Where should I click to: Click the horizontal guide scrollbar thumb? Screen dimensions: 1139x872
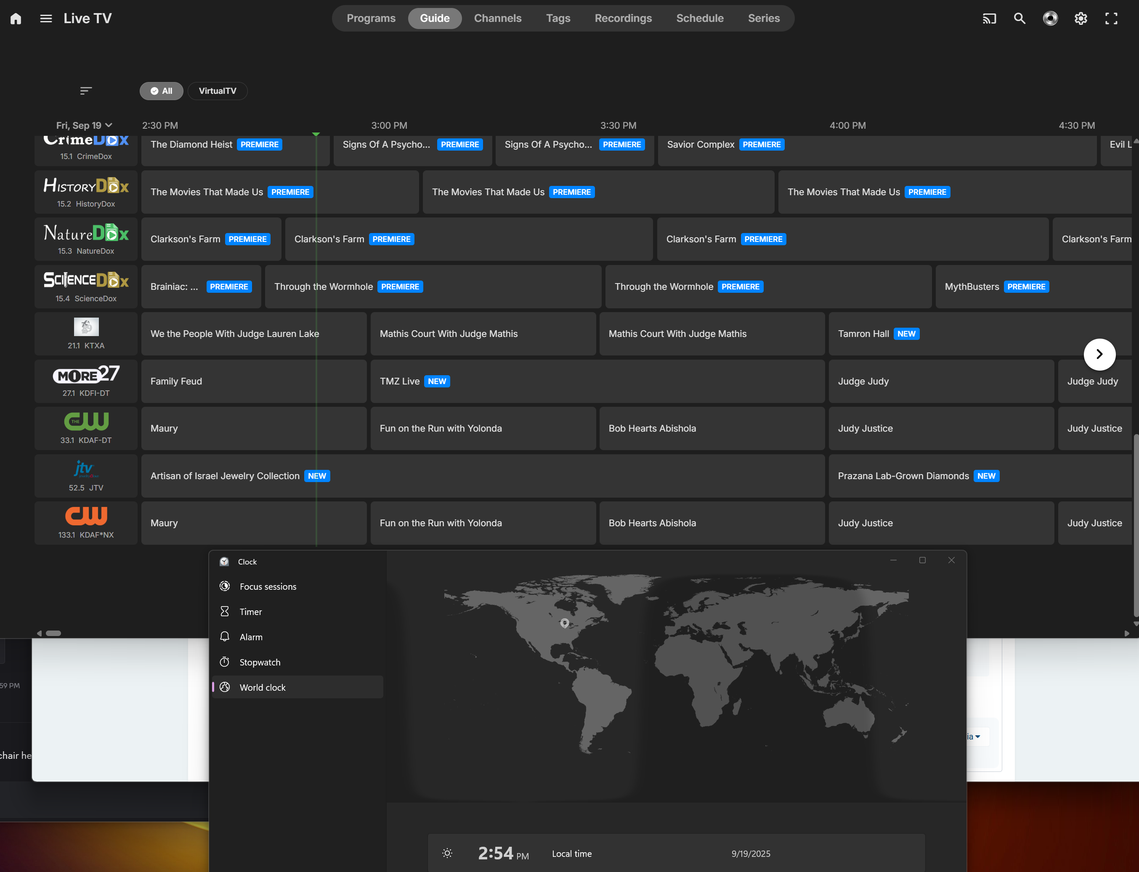53,633
